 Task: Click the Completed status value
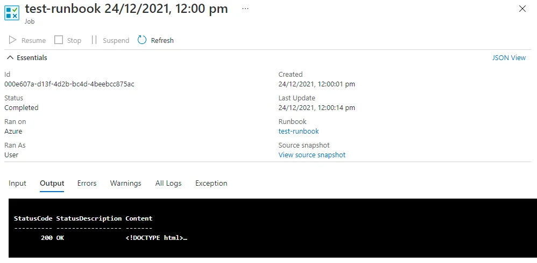point(22,107)
